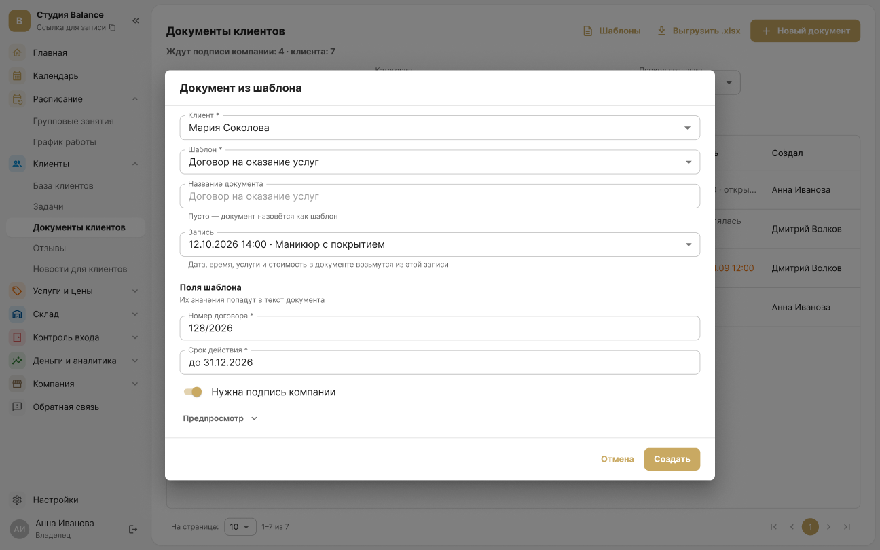Click the Склад warehouse icon
The width and height of the screenshot is (880, 550).
pyautogui.click(x=18, y=314)
